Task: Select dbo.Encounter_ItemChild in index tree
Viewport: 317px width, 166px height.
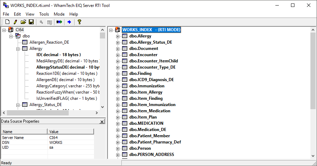Action: [154, 61]
